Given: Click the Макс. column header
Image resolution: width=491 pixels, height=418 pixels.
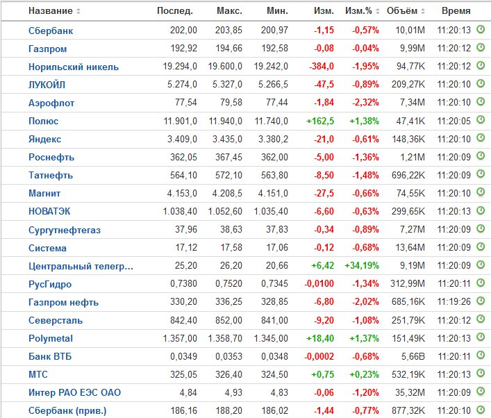Looking at the screenshot, I should [x=230, y=11].
